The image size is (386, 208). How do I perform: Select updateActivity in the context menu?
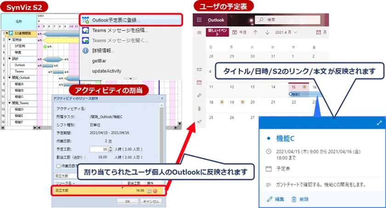(107, 71)
